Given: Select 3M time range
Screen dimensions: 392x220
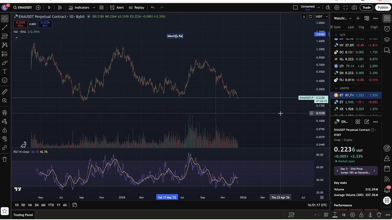Looking at the screenshot, I should pos(37,205).
